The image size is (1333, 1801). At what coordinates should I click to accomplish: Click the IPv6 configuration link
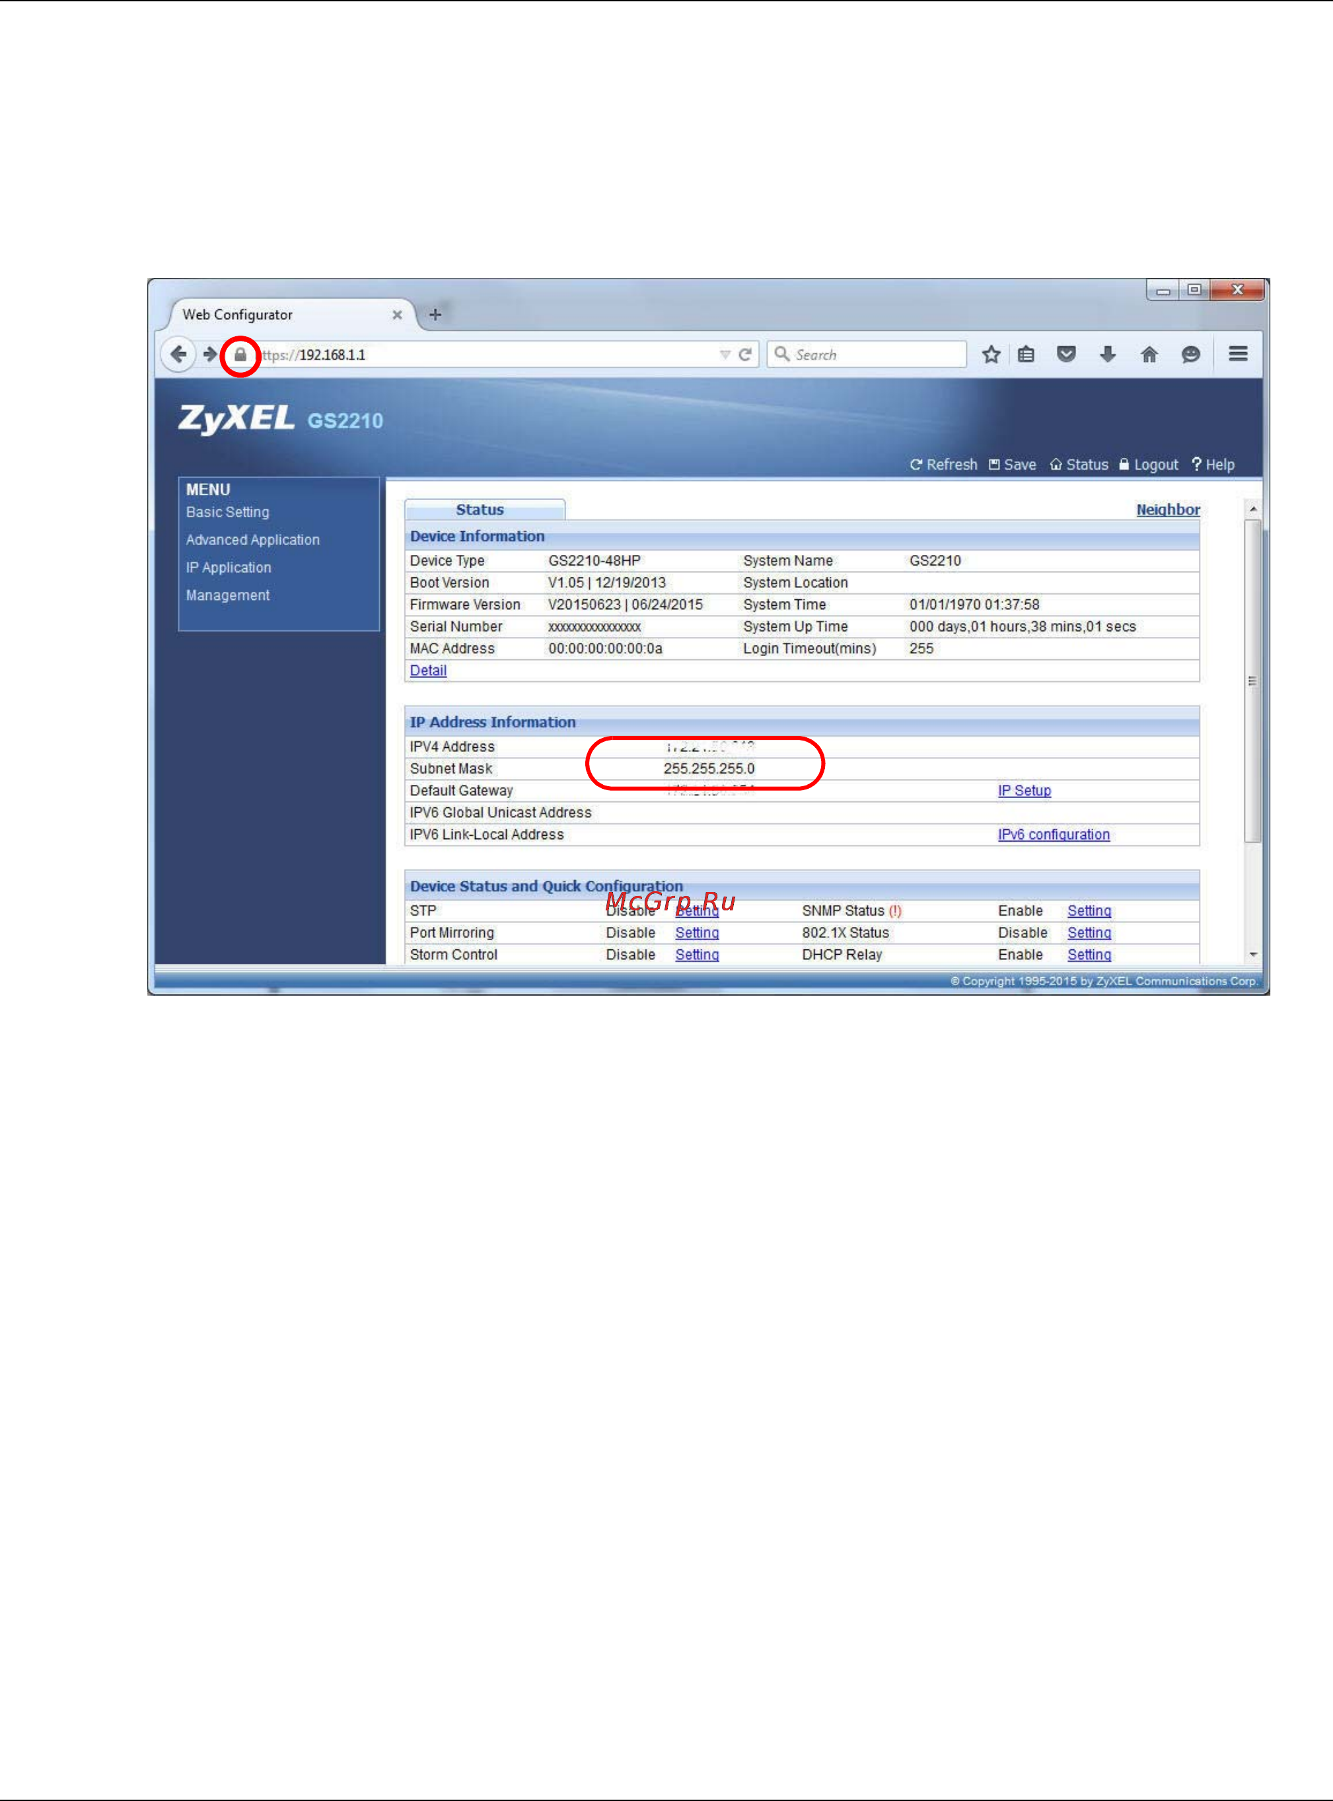coord(1053,834)
